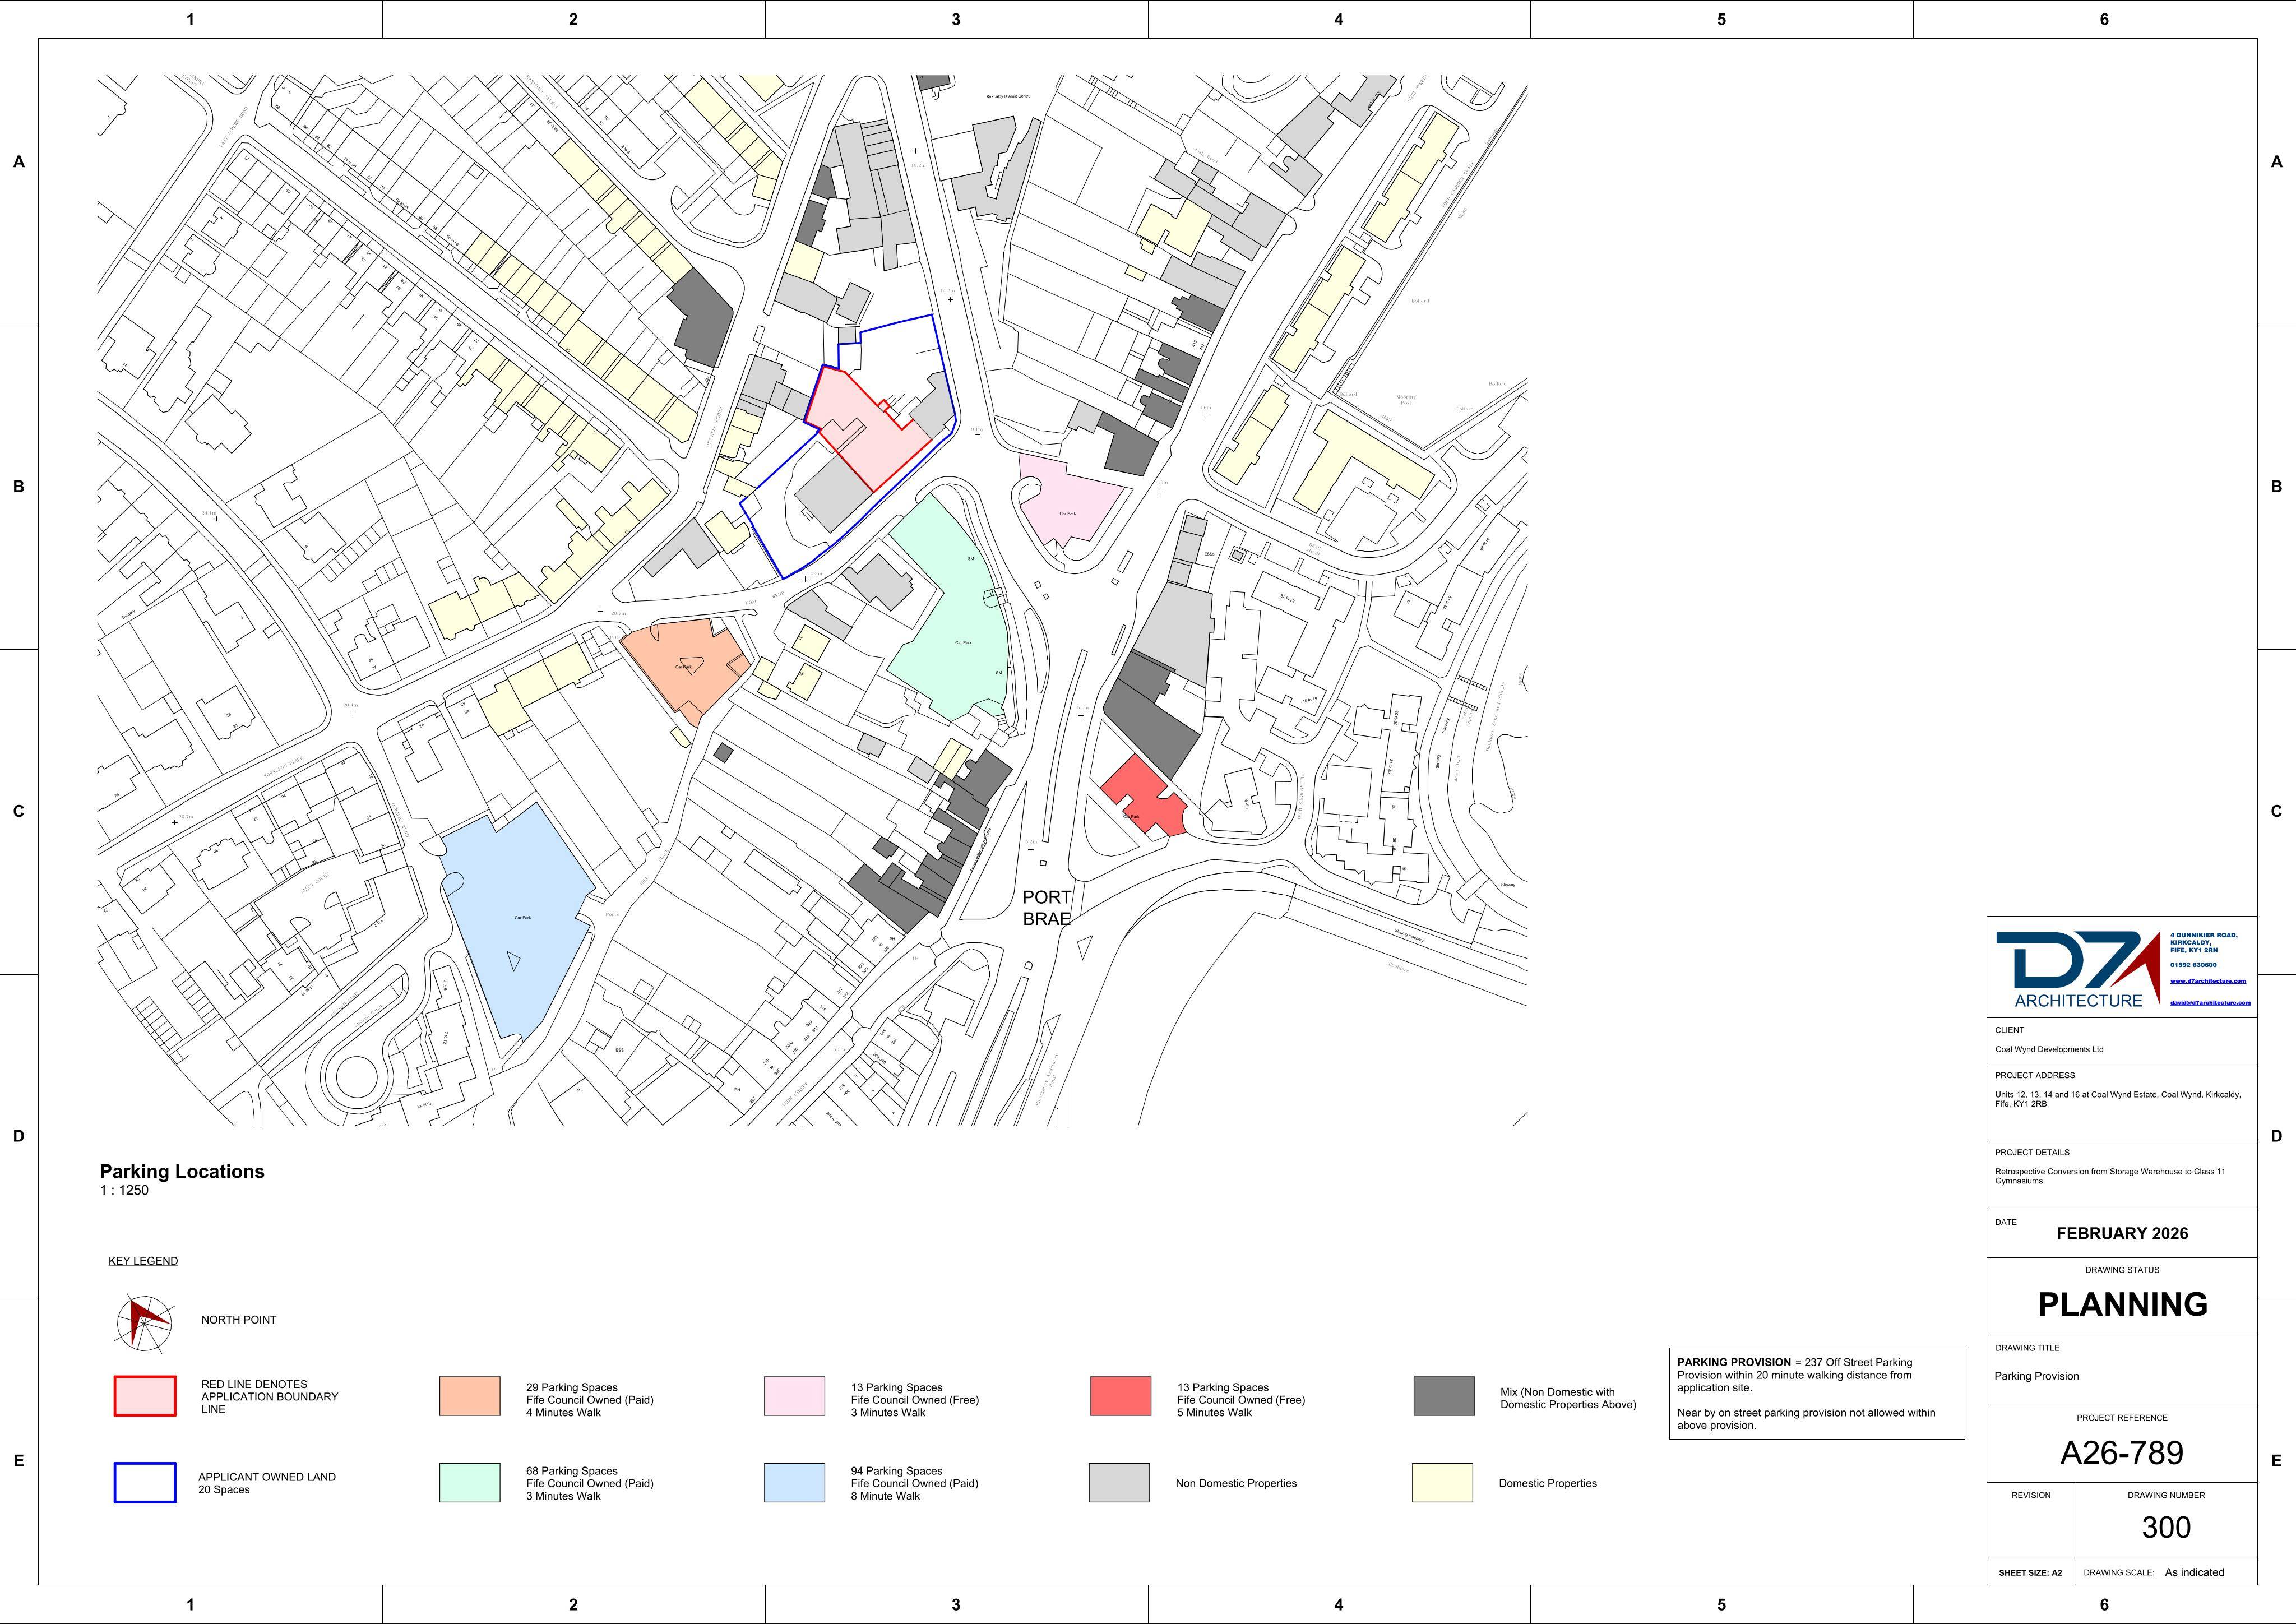Viewport: 2296px width, 1624px height.
Task: Click the dark grey mixed properties swatch
Action: pyautogui.click(x=1444, y=1396)
